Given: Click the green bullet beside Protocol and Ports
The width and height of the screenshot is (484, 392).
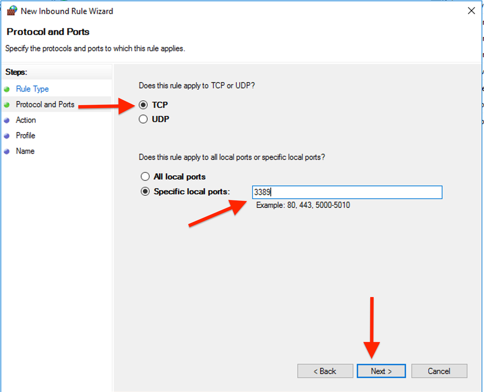Looking at the screenshot, I should 7,104.
